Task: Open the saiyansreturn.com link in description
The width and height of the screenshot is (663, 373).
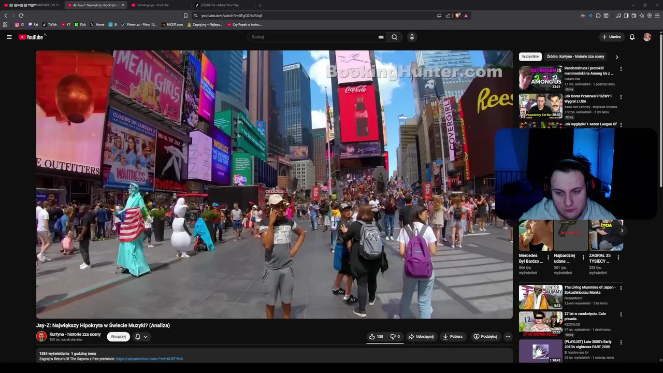Action: pyautogui.click(x=149, y=358)
